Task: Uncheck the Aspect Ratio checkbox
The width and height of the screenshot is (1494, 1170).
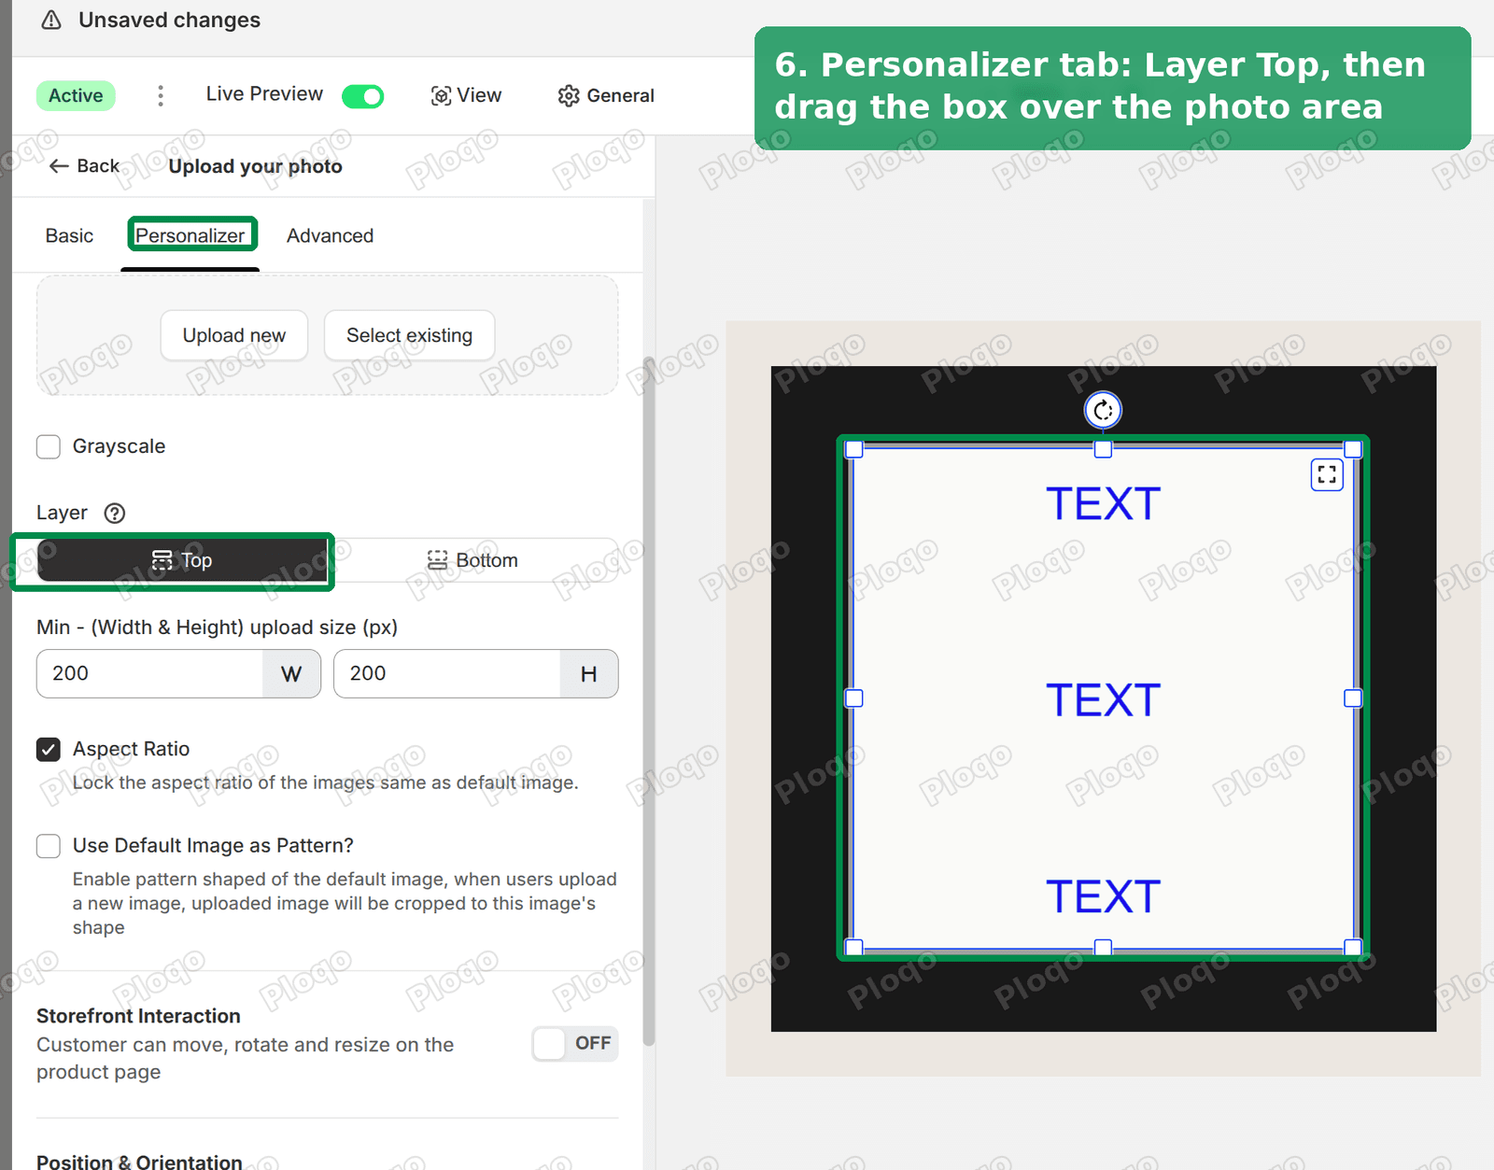Action: pyautogui.click(x=49, y=749)
